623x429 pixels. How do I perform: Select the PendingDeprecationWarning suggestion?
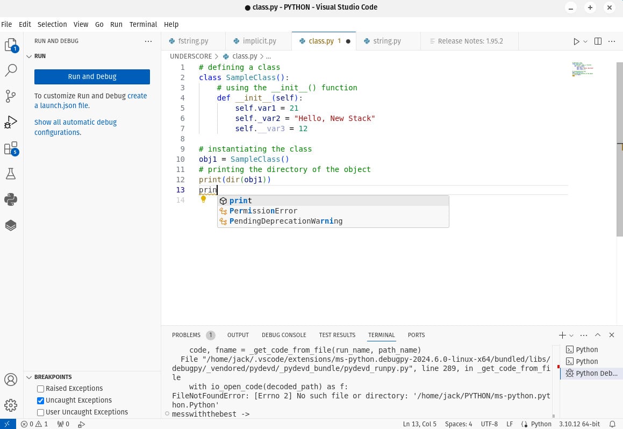tap(333, 221)
